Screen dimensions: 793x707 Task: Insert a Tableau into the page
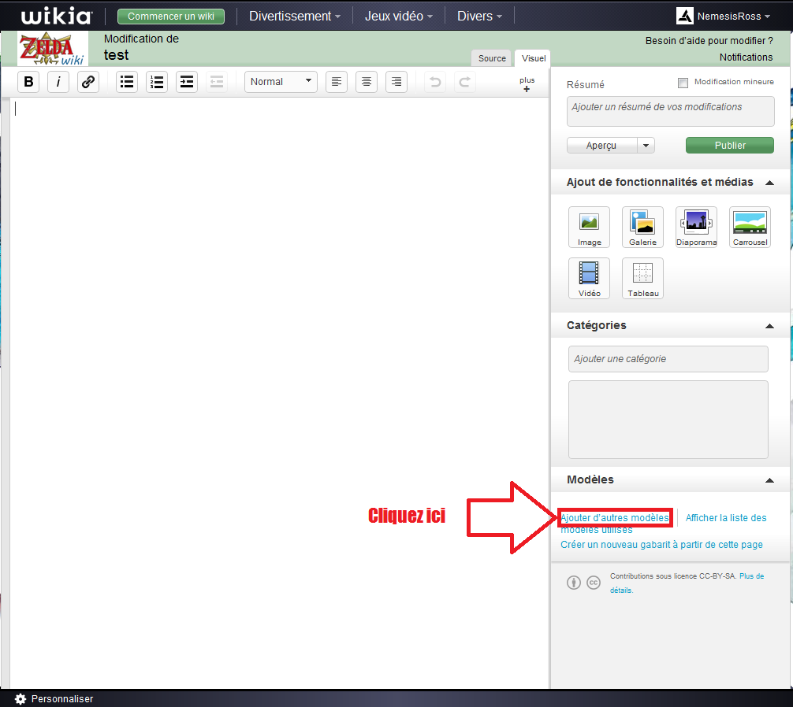(642, 278)
